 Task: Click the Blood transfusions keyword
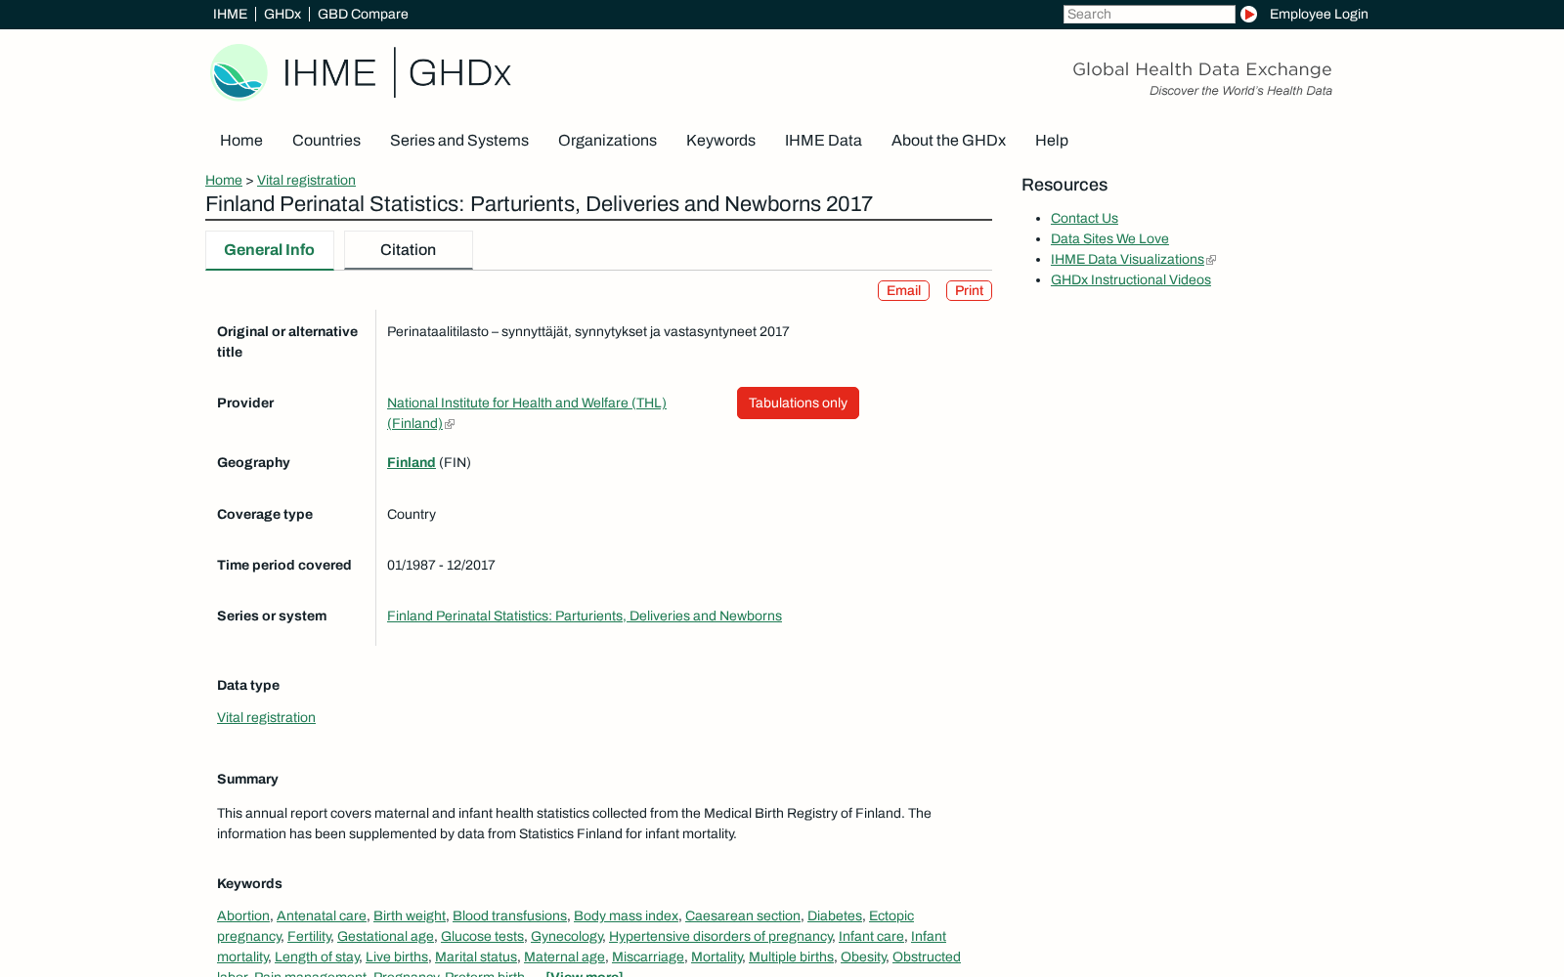(509, 916)
